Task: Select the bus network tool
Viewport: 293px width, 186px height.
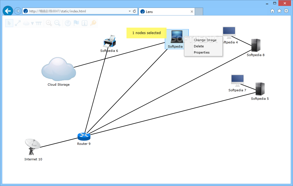Action: point(39,23)
